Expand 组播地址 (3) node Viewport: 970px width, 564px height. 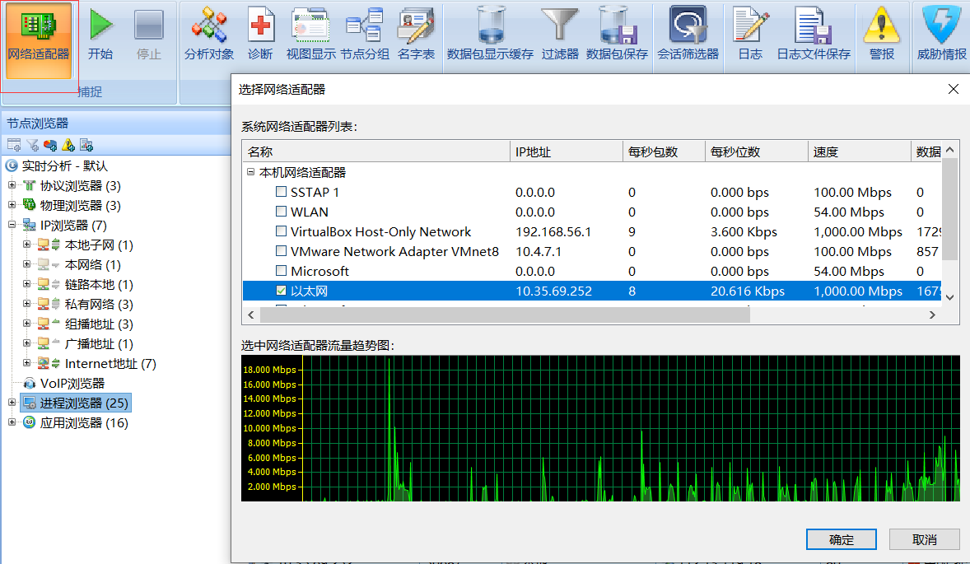(x=26, y=324)
